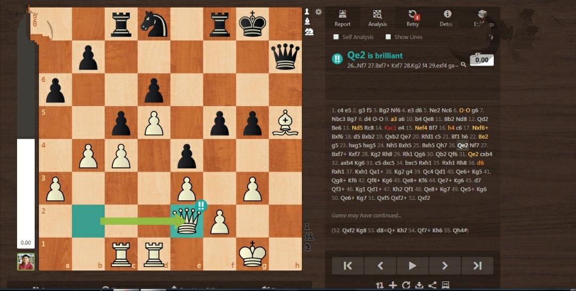Select the black rook on f8

(x=220, y=24)
